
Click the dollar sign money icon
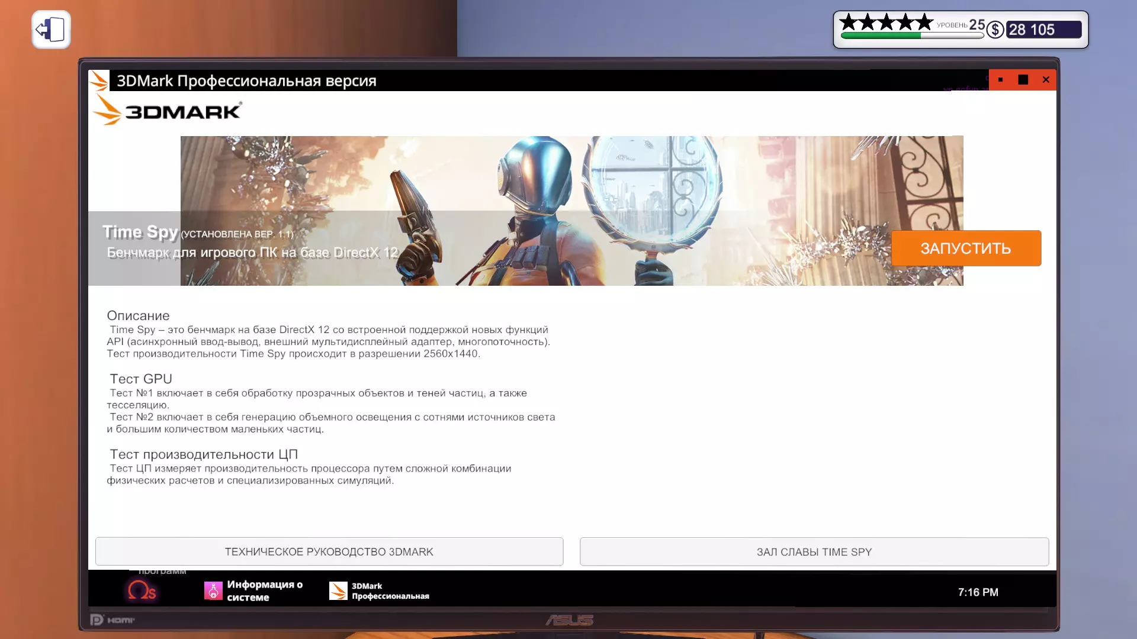995,30
